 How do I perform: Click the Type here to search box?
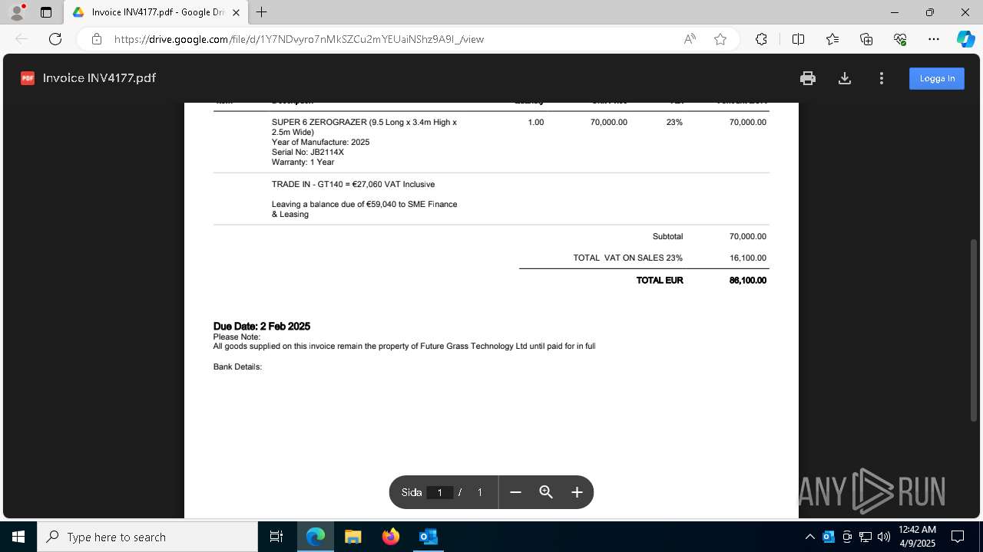(x=147, y=537)
